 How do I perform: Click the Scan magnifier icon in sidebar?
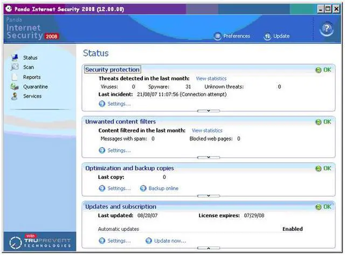click(x=14, y=67)
